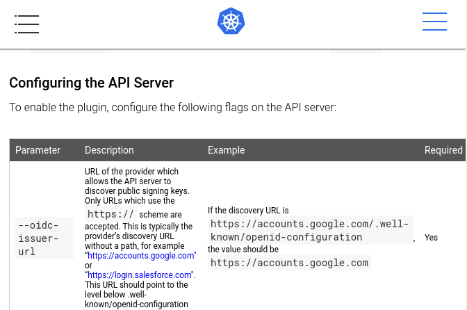Open the left sidebar list menu icon

pyautogui.click(x=26, y=24)
